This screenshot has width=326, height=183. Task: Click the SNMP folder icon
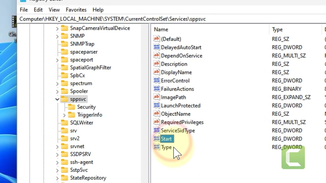[64, 36]
